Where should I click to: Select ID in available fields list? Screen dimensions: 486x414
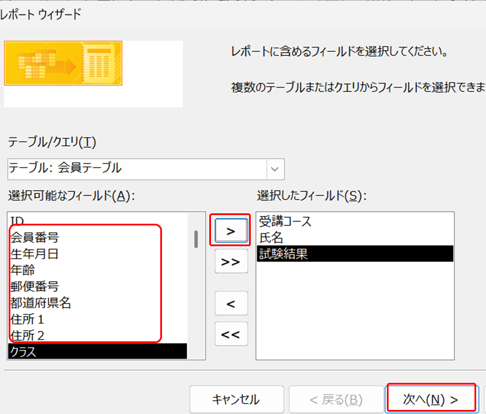(x=17, y=220)
